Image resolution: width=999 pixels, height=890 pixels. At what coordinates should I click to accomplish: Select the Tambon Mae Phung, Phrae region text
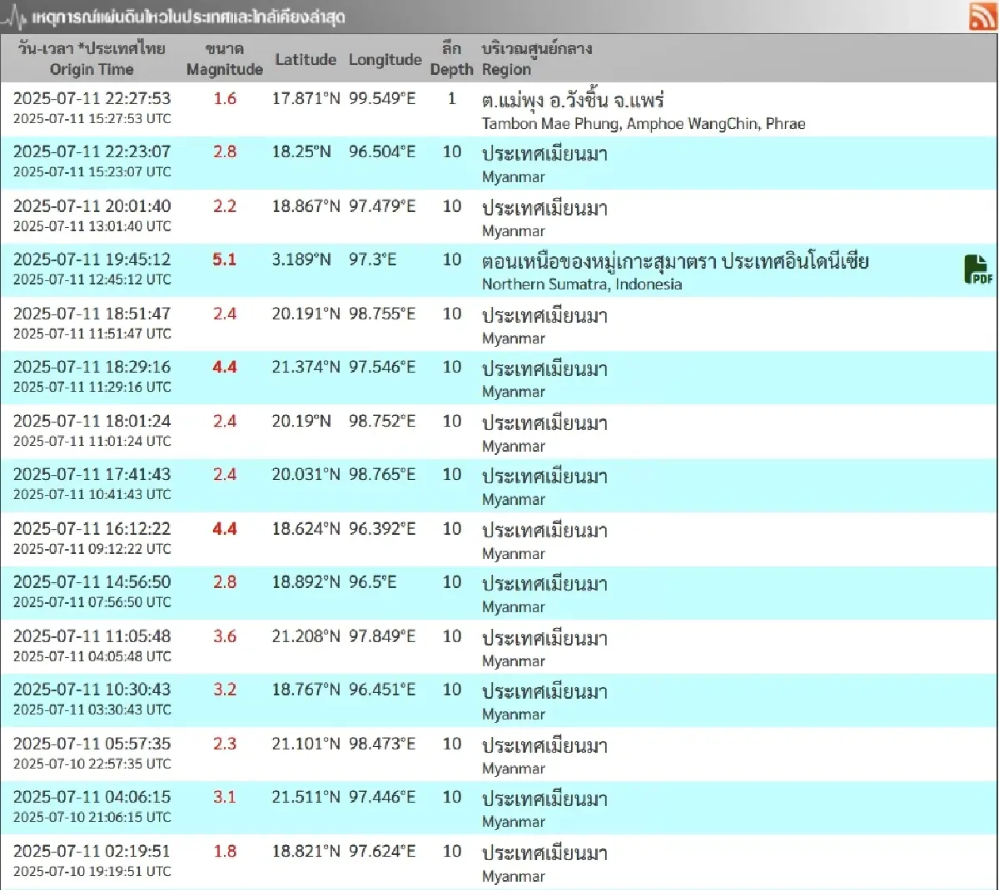(644, 124)
